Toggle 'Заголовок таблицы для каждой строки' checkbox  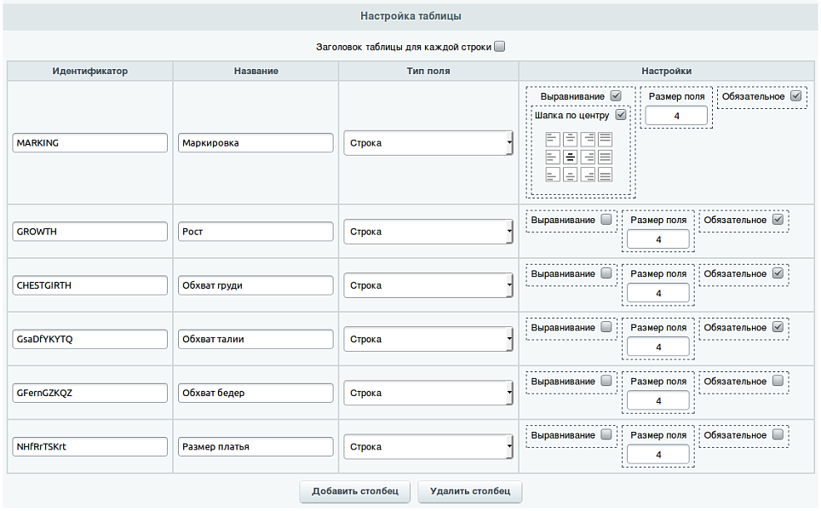(500, 47)
